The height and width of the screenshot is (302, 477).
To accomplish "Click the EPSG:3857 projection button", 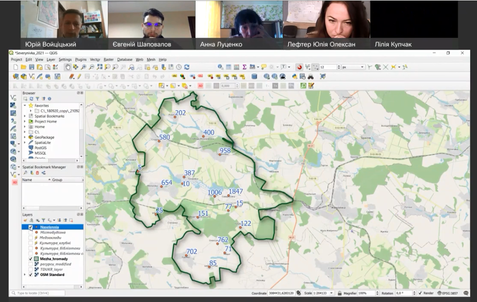I will click(x=449, y=293).
